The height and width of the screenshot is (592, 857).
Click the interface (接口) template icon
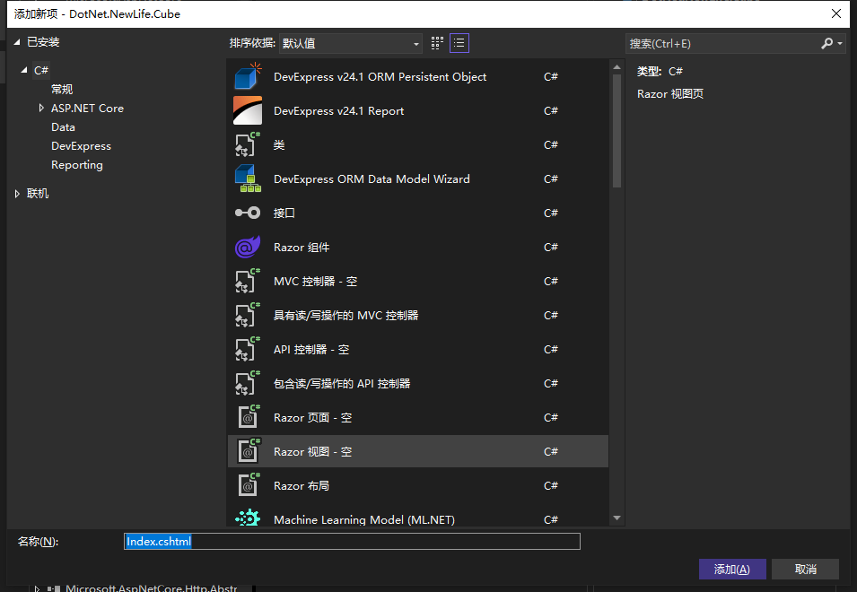(248, 213)
